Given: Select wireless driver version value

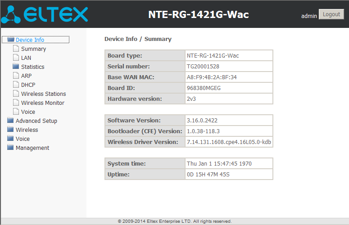Looking at the screenshot, I should tap(229, 142).
